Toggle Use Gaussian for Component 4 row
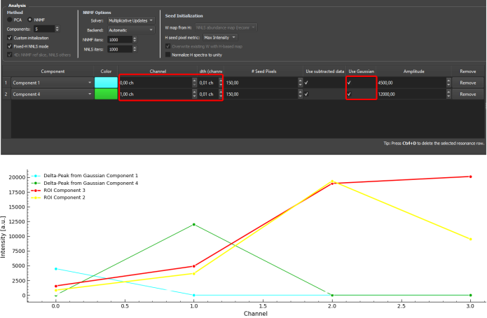 pyautogui.click(x=349, y=94)
